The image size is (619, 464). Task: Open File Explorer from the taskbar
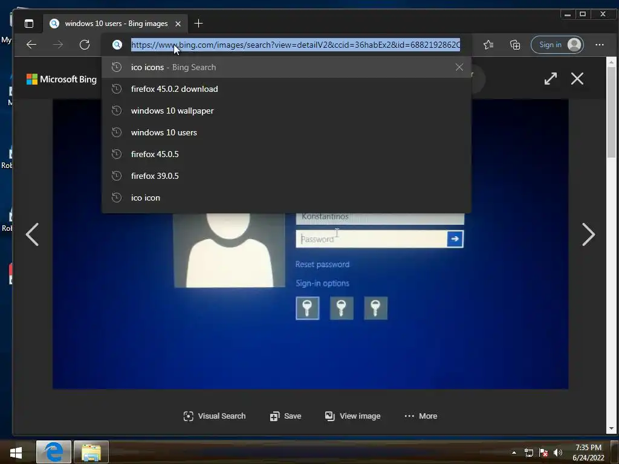point(91,452)
